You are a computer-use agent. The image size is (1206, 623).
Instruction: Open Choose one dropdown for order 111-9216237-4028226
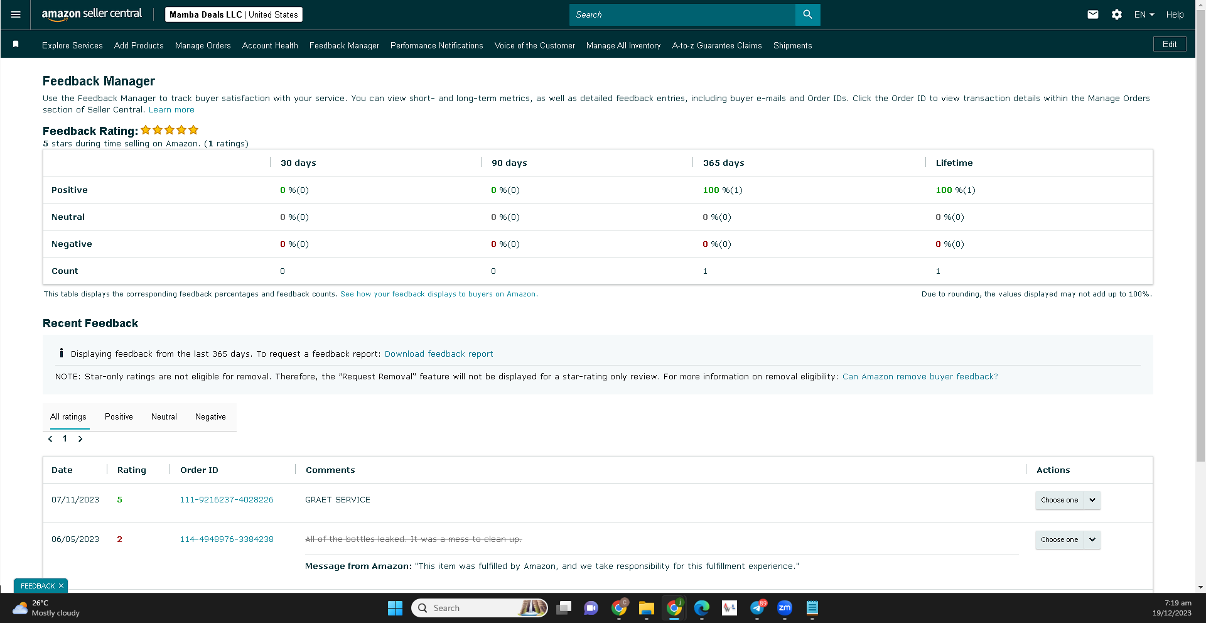tap(1068, 500)
